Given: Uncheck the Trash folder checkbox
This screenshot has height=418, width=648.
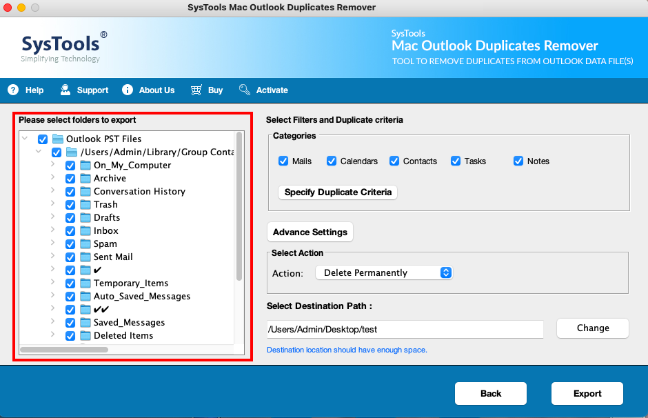Looking at the screenshot, I should point(70,205).
